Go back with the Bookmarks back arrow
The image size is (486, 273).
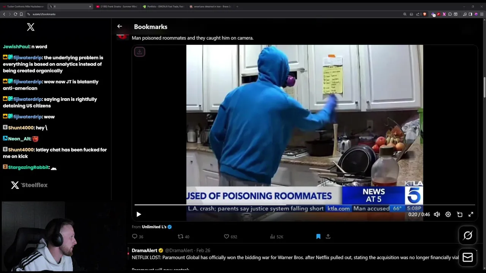[x=120, y=27]
